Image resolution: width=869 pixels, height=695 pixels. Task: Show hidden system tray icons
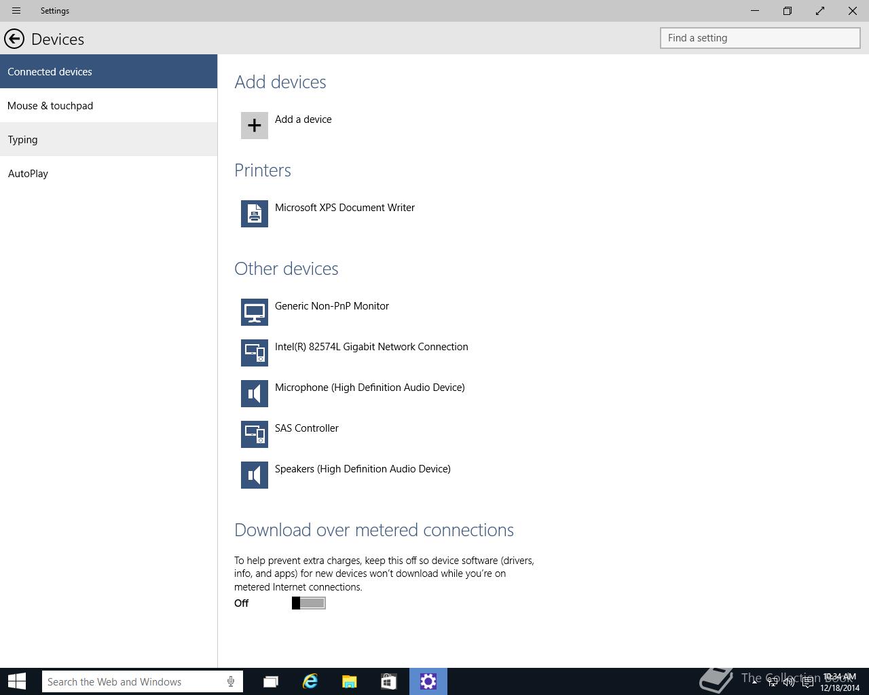754,682
